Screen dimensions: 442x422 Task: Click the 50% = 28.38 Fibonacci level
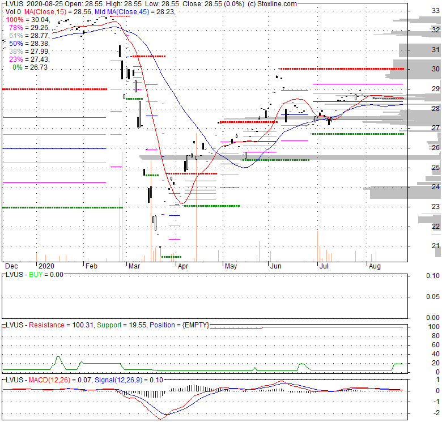click(29, 44)
